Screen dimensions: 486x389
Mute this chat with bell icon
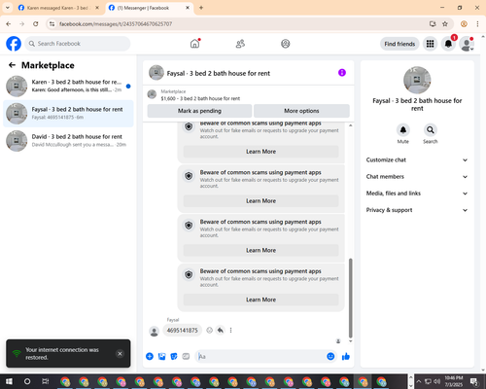coord(403,130)
